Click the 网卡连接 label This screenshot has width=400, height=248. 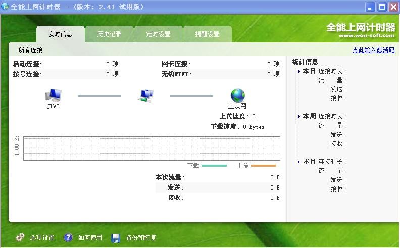[x=176, y=64]
